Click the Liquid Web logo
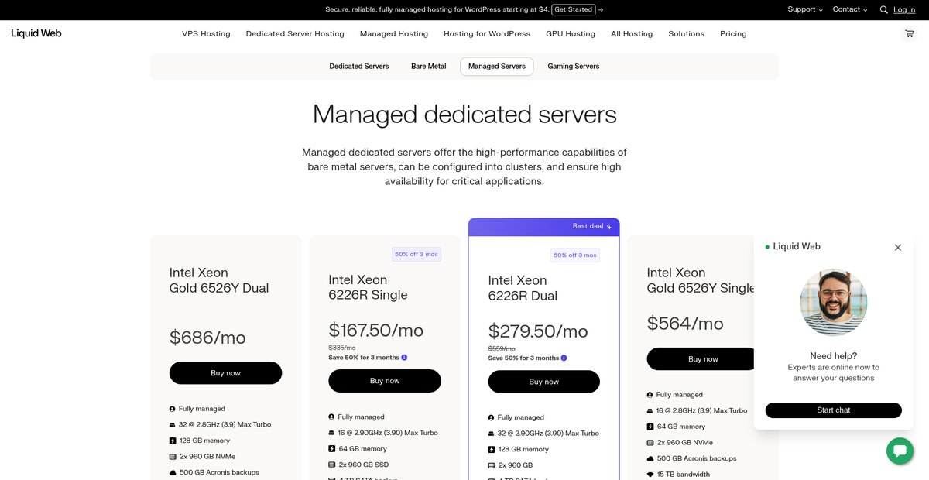Screen dimensions: 929x480 (36, 33)
